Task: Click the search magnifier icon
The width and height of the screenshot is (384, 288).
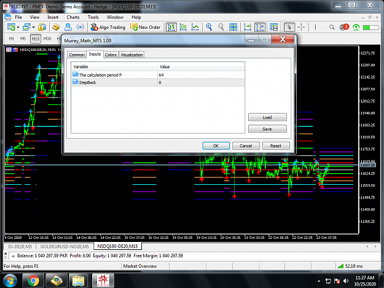Action: click(x=332, y=27)
